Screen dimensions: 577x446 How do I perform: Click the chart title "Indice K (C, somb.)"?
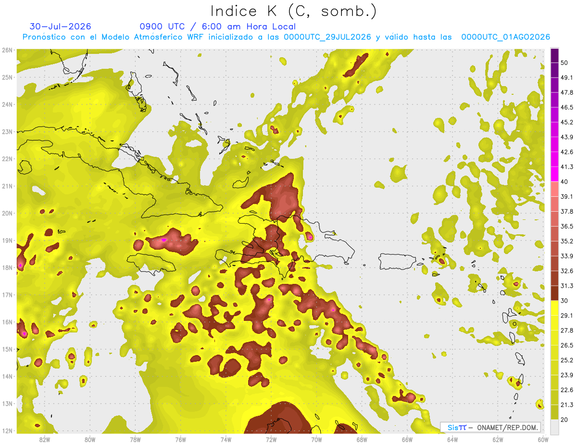click(293, 11)
